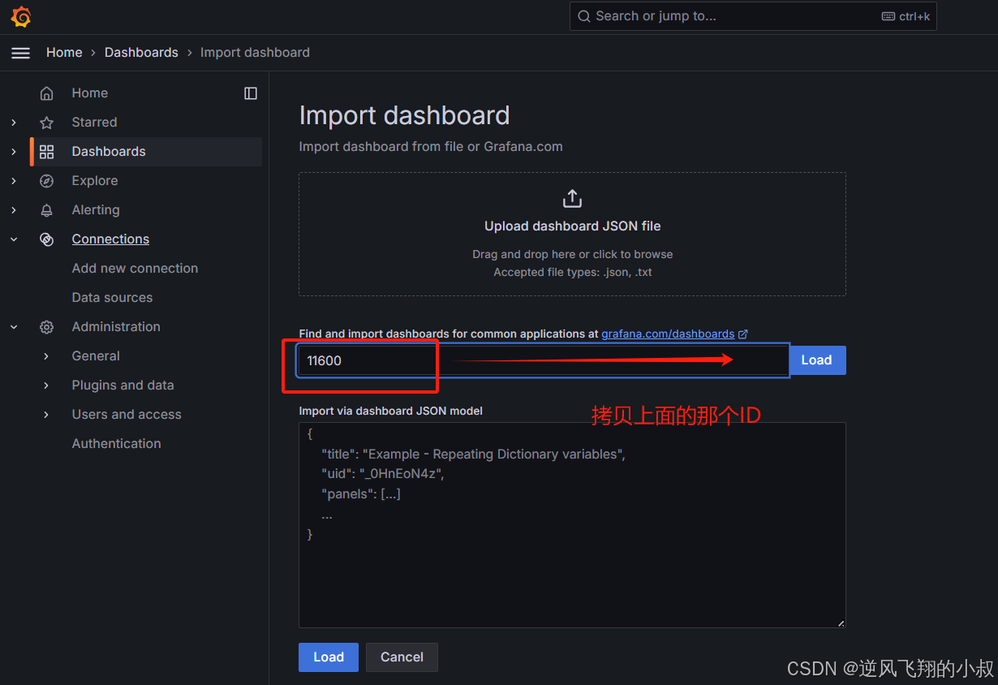
Task: Focus the dashboard JSON model text area
Action: tap(572, 525)
